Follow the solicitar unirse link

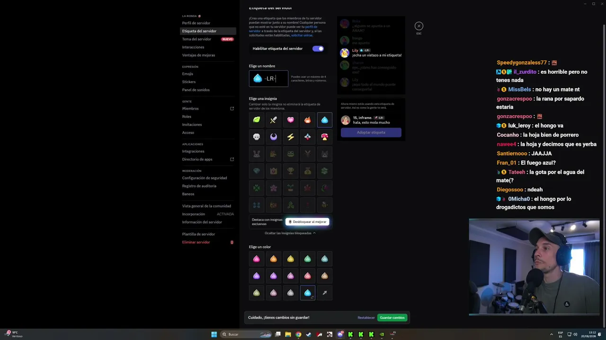(302, 35)
